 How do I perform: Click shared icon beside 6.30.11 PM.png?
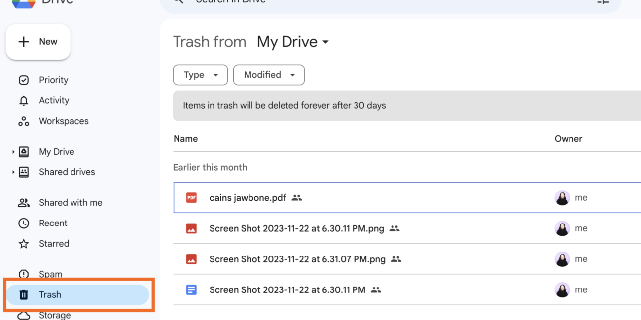394,228
